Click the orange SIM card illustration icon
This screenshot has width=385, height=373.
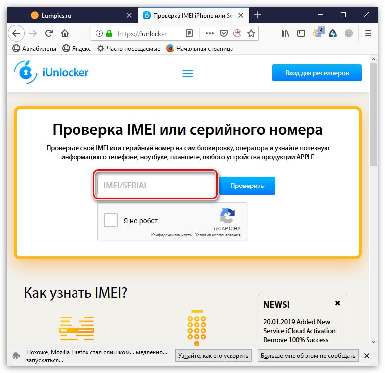pos(77,329)
